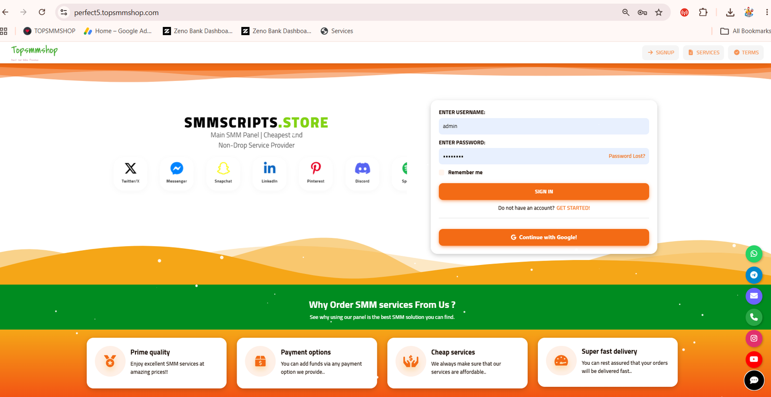
Task: Expand the All Bookmarks folder
Action: pos(745,31)
